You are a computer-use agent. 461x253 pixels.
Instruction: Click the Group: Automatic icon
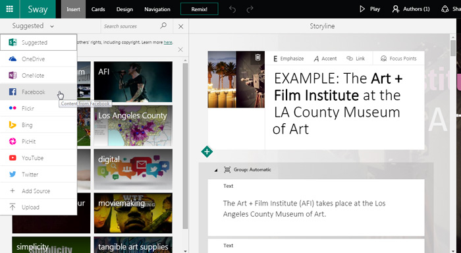[x=227, y=169]
